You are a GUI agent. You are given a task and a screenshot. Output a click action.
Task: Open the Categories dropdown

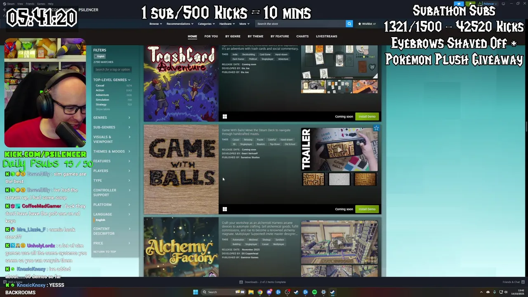206,24
